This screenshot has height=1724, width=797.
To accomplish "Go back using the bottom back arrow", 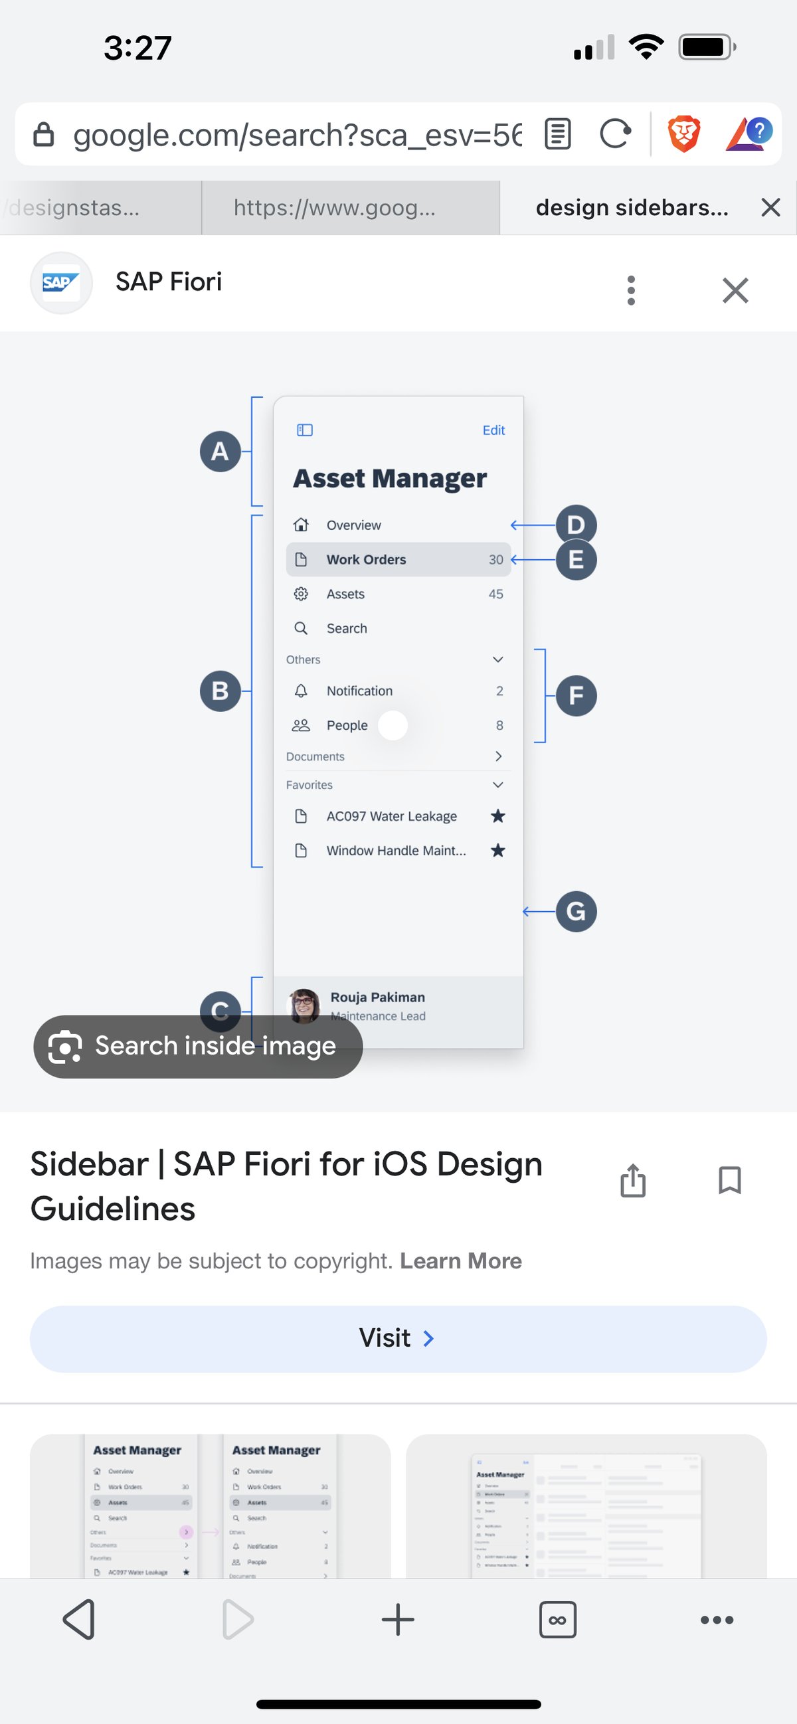I will pos(79,1620).
